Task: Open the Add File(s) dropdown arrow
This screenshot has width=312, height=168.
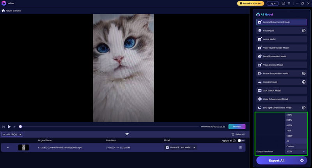Action: (20, 134)
